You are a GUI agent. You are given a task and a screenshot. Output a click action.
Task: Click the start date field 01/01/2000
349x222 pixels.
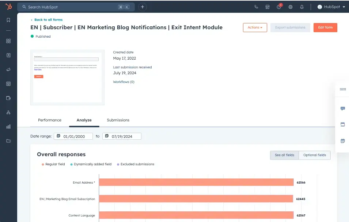pyautogui.click(x=73, y=136)
